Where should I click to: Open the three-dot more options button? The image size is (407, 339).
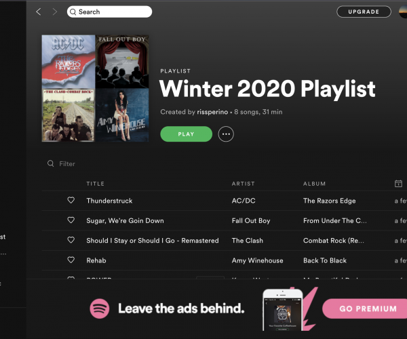(226, 134)
